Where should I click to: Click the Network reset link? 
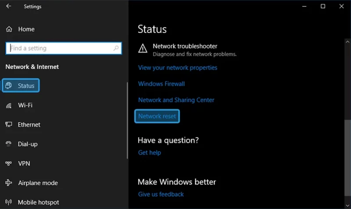pyautogui.click(x=157, y=116)
